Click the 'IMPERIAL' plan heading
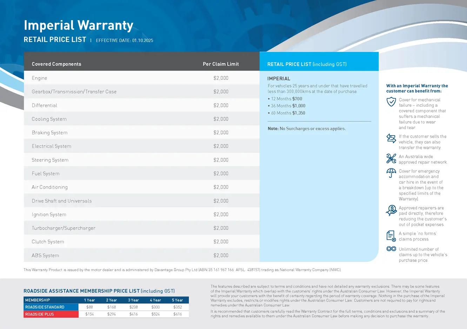Screen dimensions: 467x329 click(x=279, y=79)
